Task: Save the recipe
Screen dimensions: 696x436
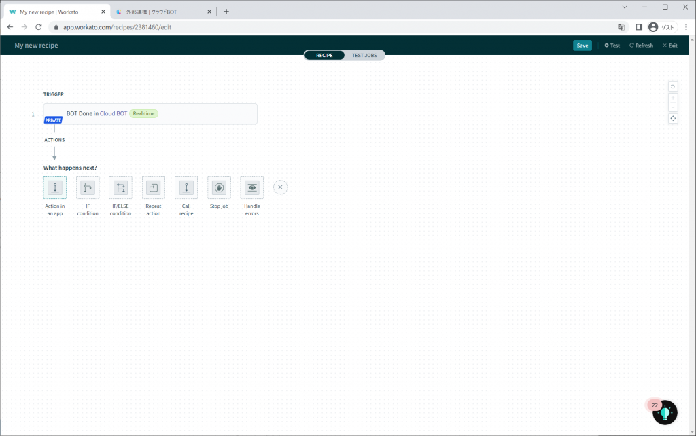Action: click(582, 46)
